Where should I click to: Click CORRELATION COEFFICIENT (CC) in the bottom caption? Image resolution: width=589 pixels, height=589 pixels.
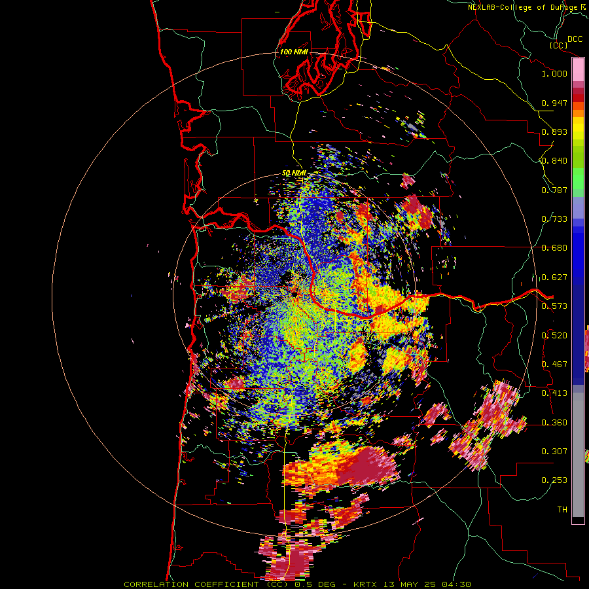(x=207, y=584)
